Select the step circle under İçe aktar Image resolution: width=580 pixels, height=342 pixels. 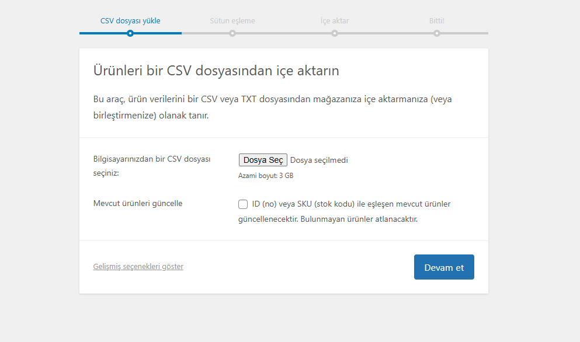tap(335, 33)
